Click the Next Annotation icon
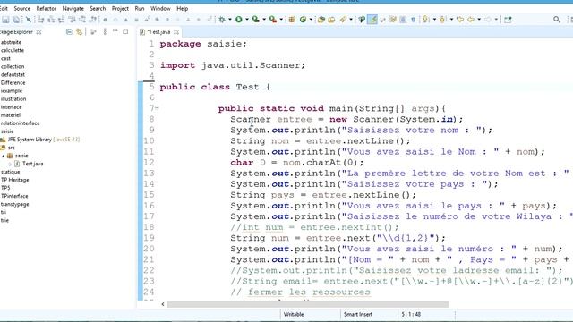The height and width of the screenshot is (322, 573). click(x=426, y=20)
